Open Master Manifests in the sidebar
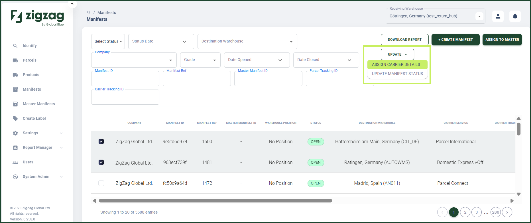Image resolution: width=531 pixels, height=223 pixels. (x=39, y=104)
